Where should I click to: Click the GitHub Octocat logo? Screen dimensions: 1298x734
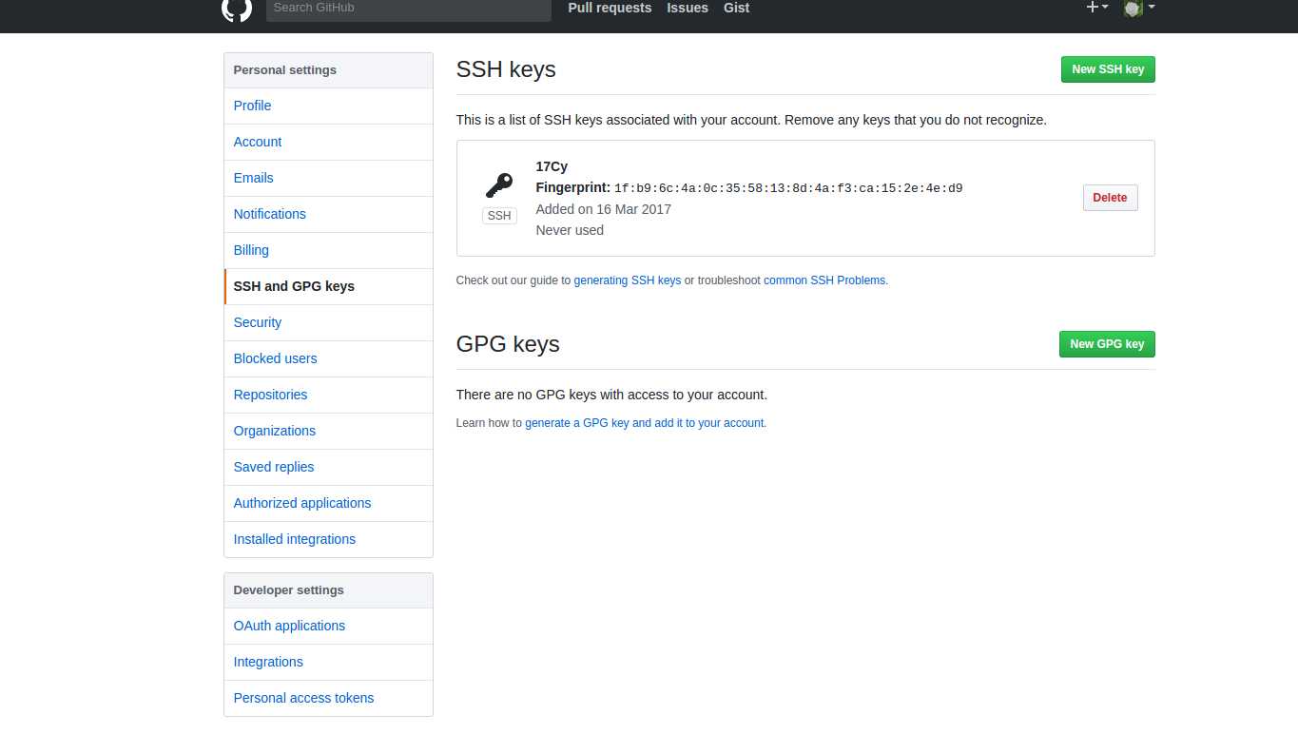coord(237,8)
